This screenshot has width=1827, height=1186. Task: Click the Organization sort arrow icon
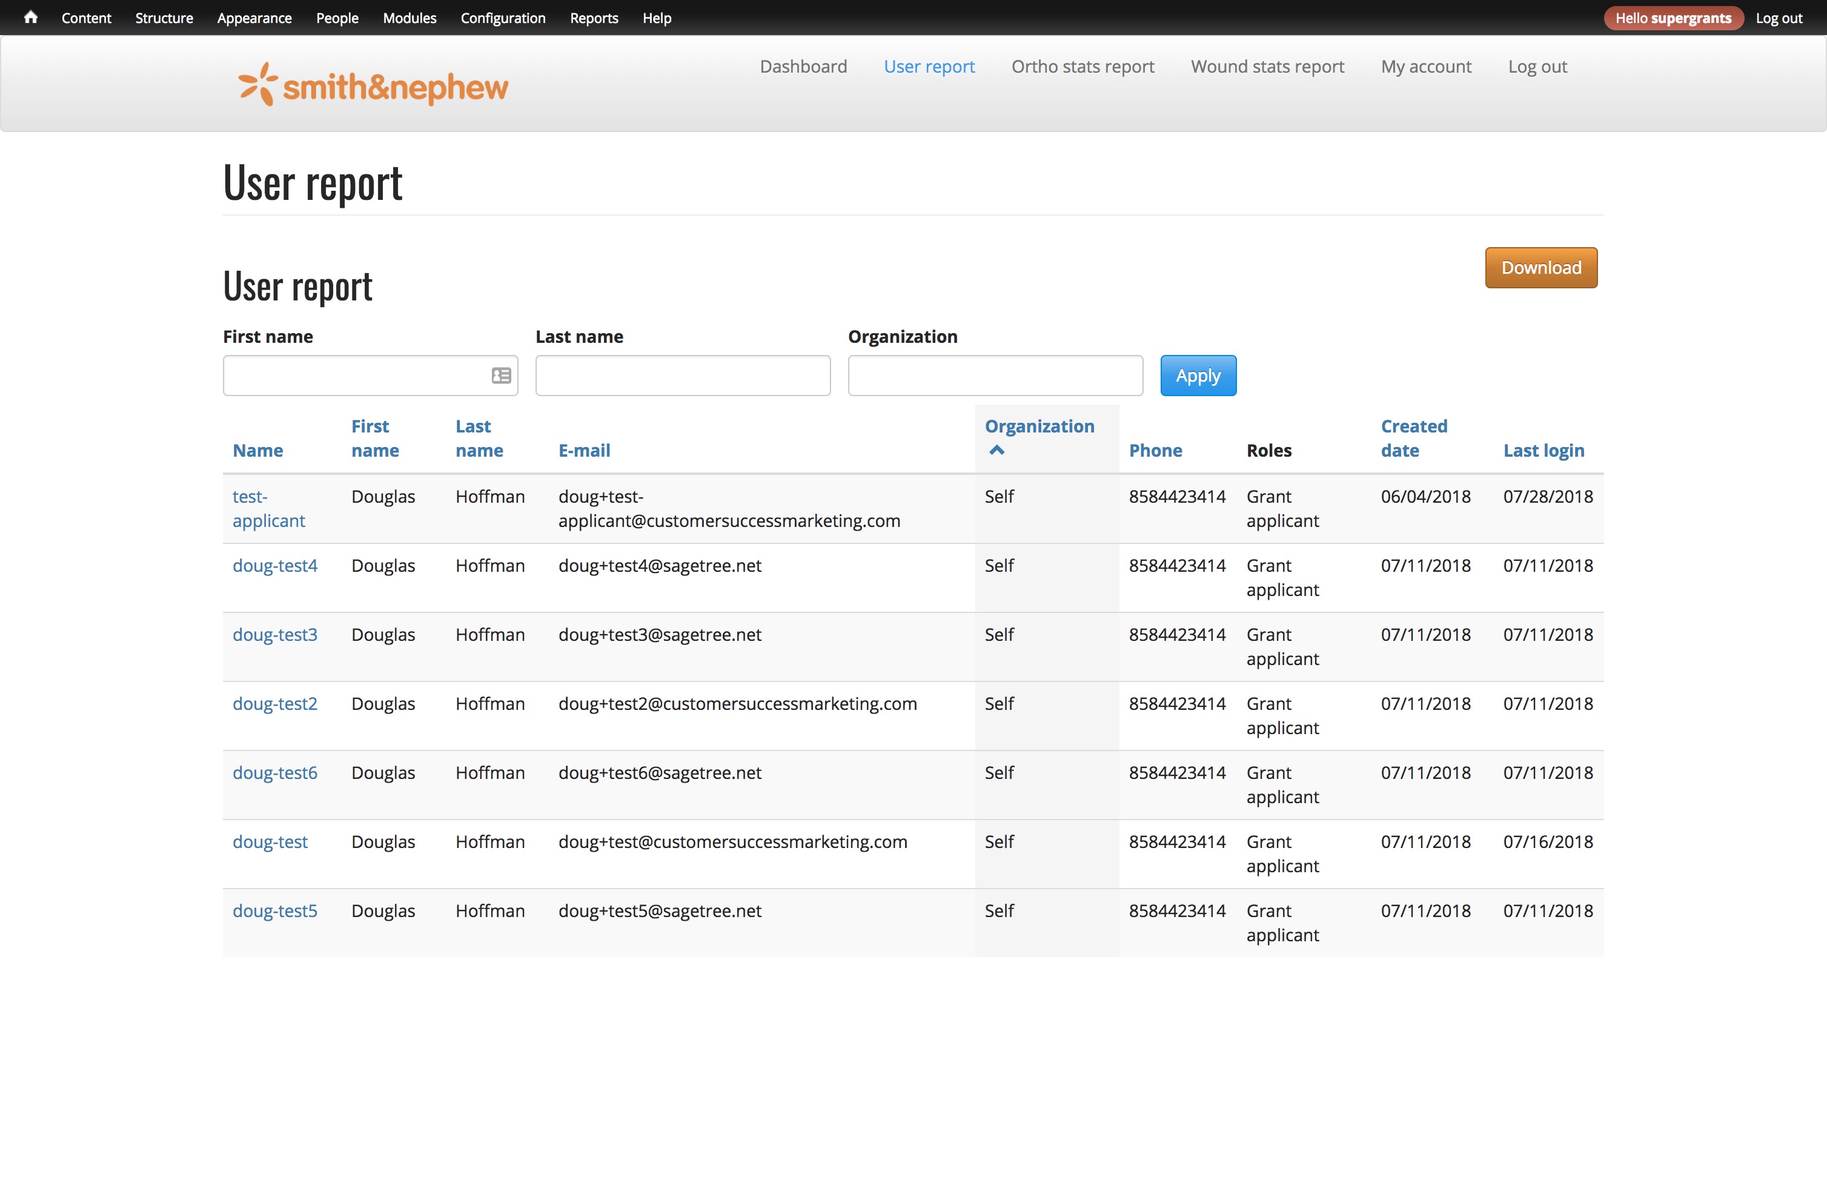point(996,451)
